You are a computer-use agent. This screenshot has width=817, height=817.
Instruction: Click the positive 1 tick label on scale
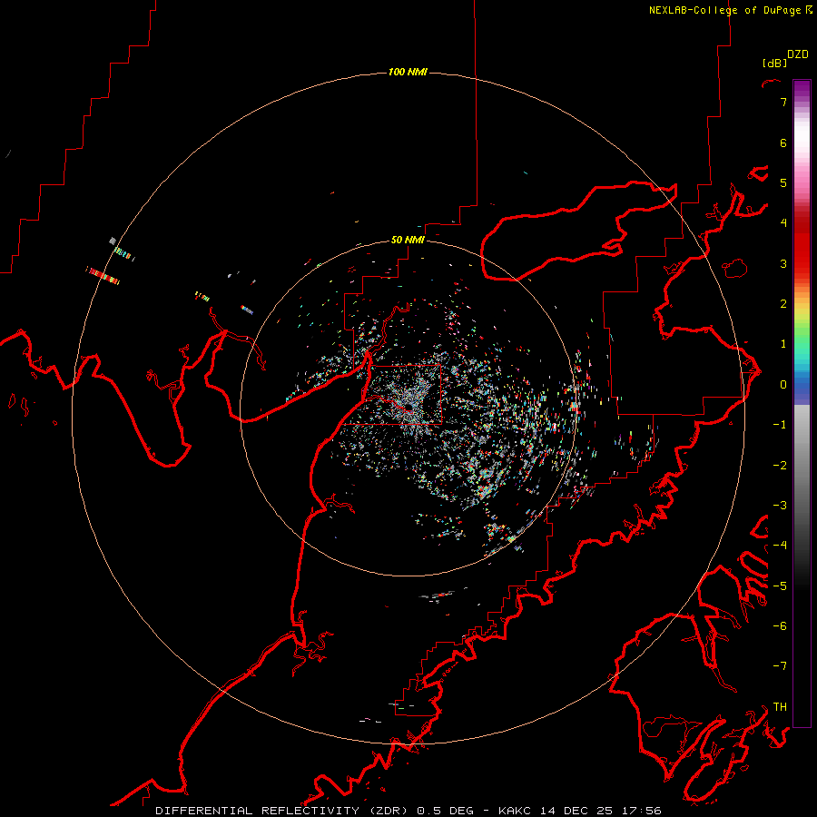click(783, 344)
